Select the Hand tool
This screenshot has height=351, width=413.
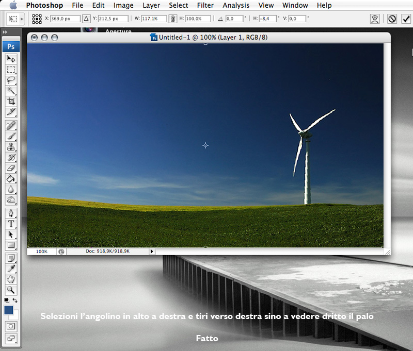point(11,279)
